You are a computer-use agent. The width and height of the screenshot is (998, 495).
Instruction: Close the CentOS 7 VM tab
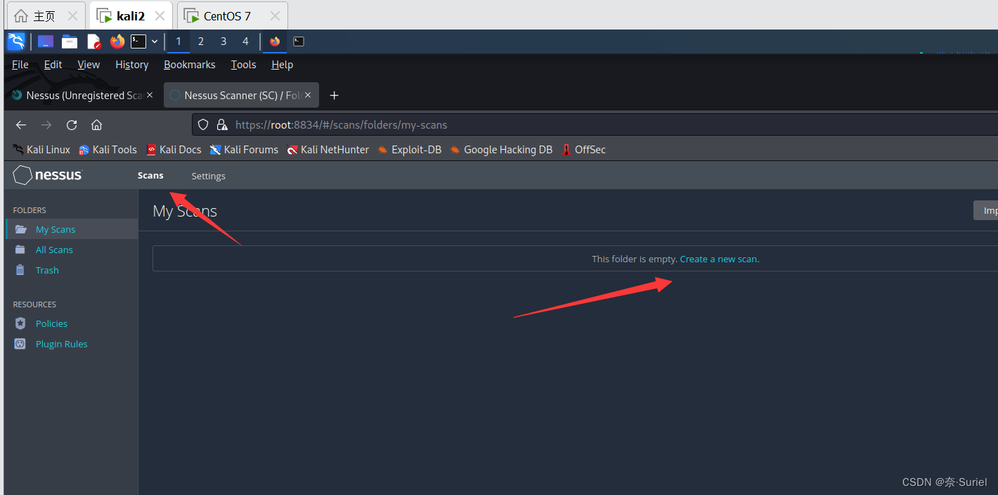[x=275, y=16]
